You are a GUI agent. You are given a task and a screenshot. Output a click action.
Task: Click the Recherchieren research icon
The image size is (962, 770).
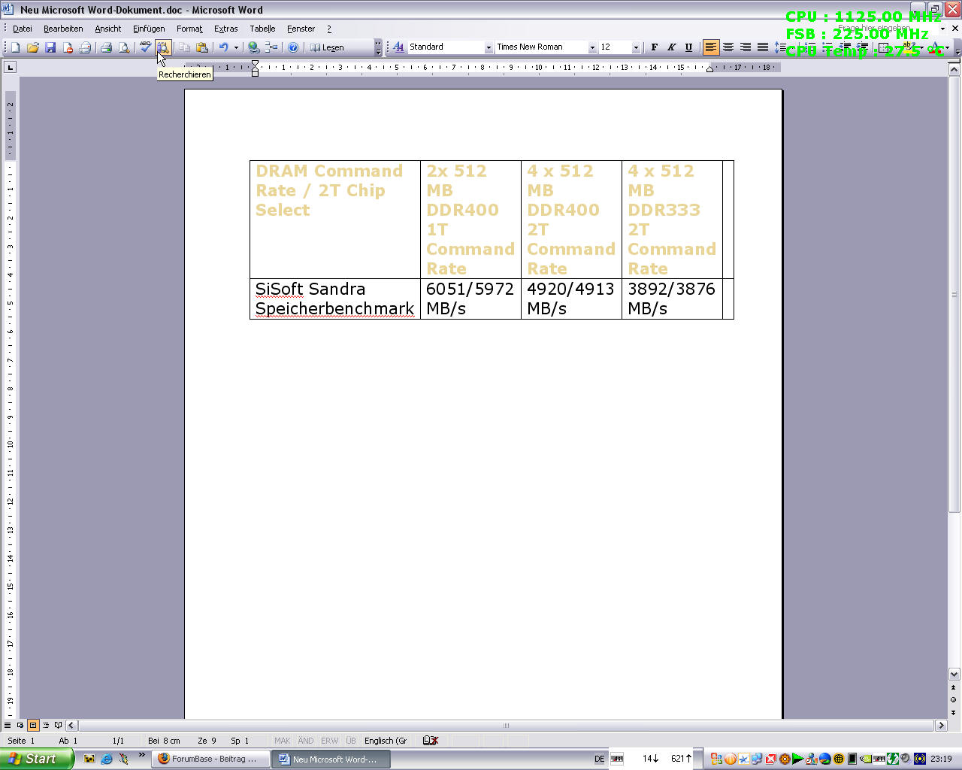(x=163, y=47)
